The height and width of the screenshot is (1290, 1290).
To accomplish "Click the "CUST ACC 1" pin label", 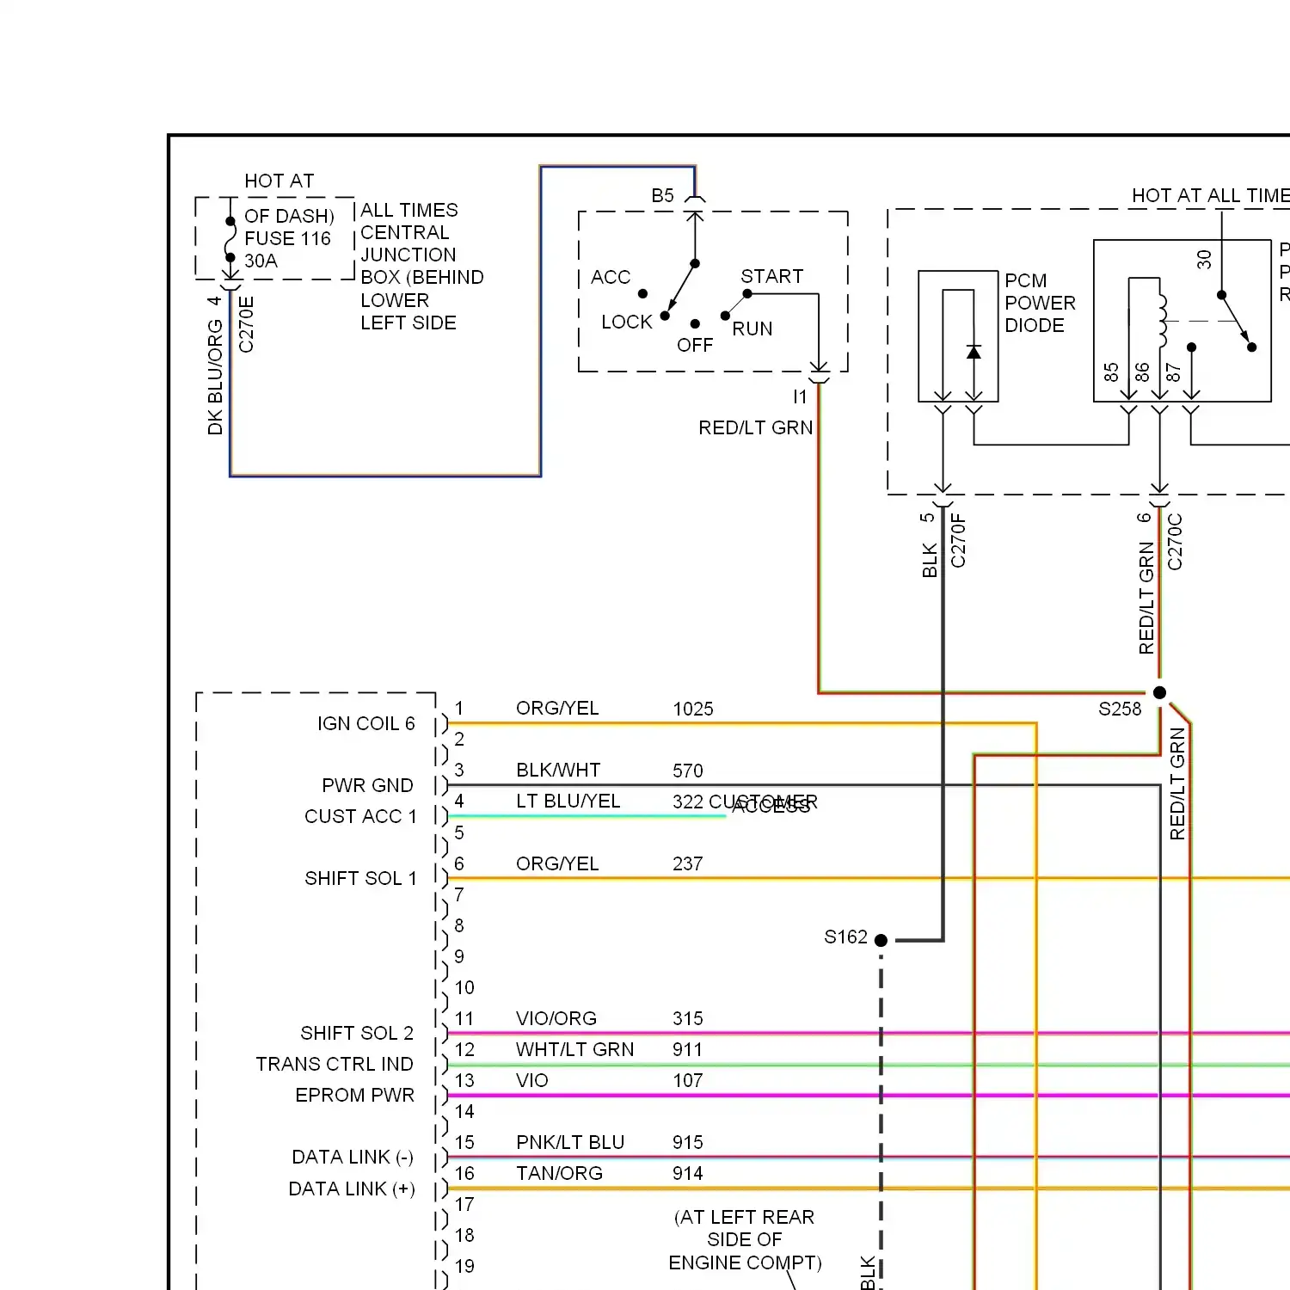I will pyautogui.click(x=360, y=816).
